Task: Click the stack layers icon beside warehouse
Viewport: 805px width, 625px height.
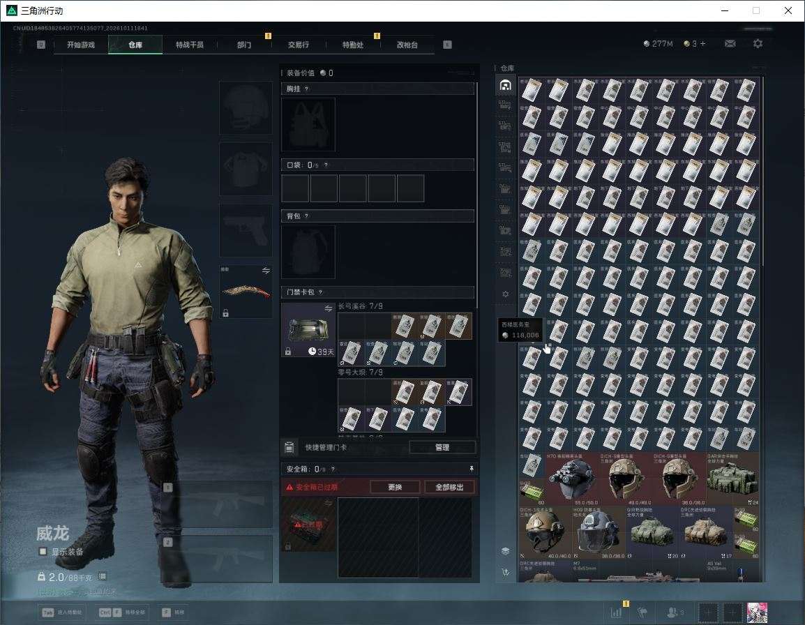Action: [x=505, y=551]
